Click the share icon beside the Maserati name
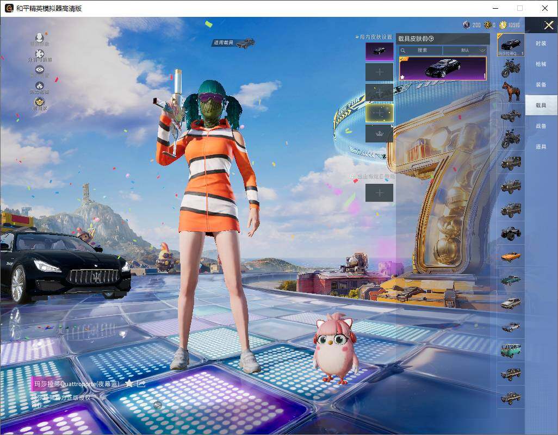558x435 pixels. click(141, 383)
